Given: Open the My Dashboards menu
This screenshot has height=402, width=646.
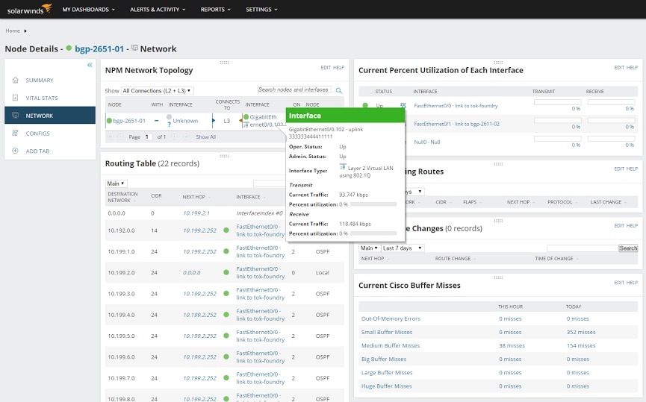Looking at the screenshot, I should (90, 10).
